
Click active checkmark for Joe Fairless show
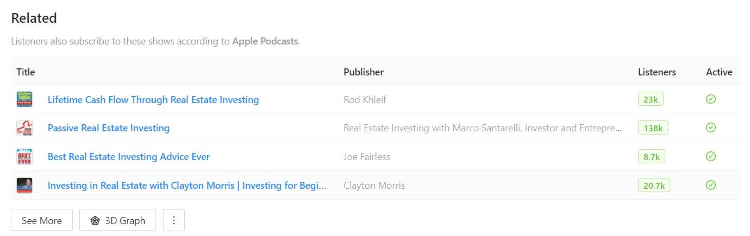[x=710, y=156]
